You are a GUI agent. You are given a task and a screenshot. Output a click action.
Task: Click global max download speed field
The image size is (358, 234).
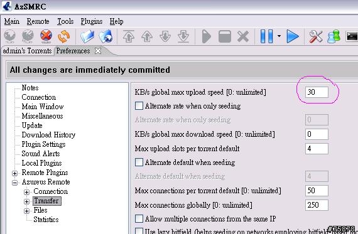coord(317,134)
